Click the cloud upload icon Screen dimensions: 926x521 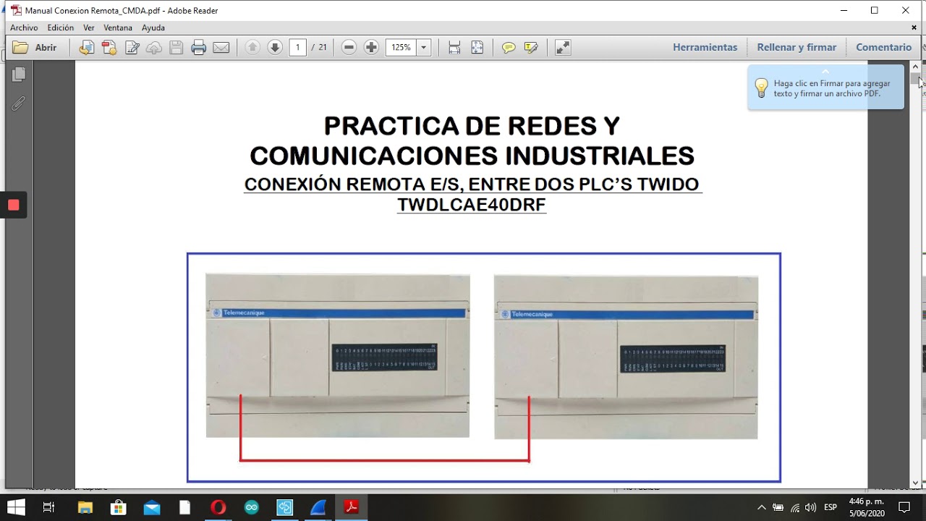(x=154, y=48)
